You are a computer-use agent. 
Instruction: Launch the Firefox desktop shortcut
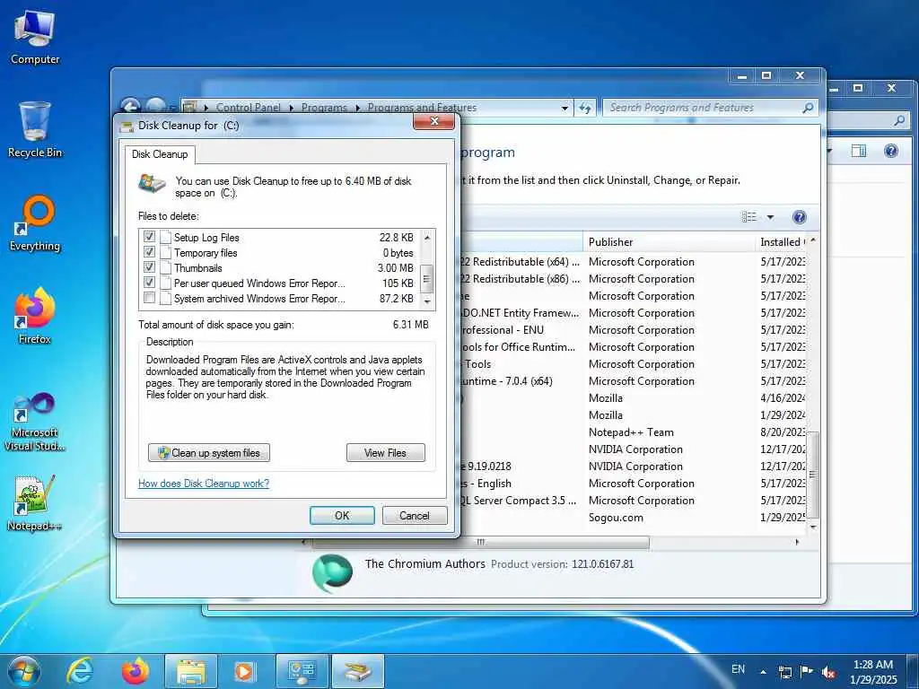pos(35,315)
